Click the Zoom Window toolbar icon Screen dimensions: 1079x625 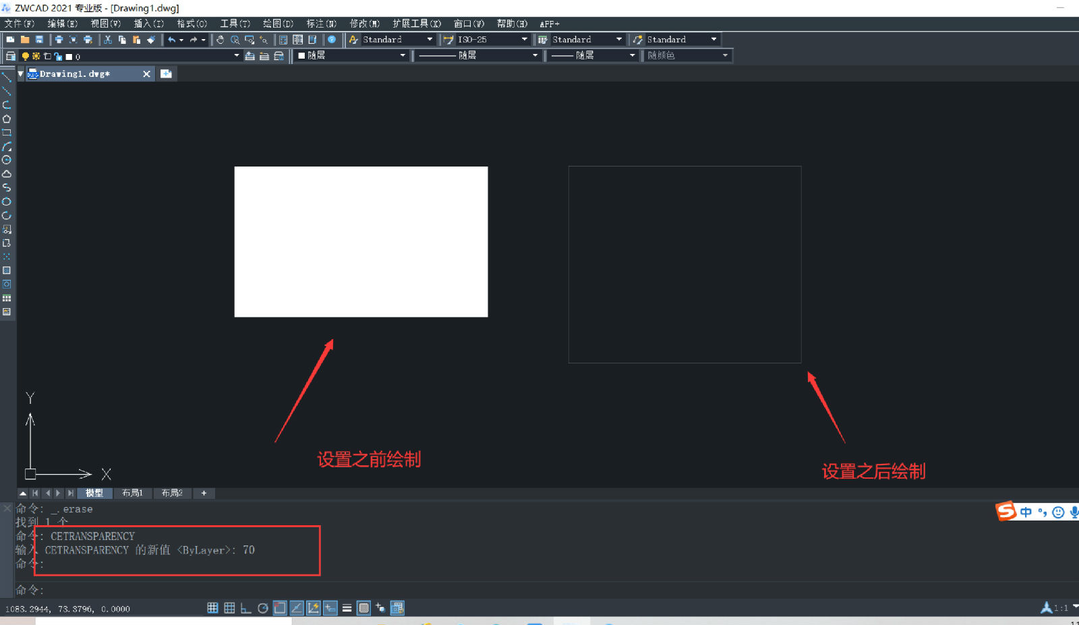249,39
